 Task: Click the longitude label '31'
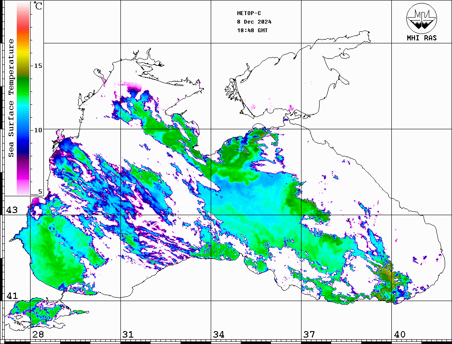pyautogui.click(x=128, y=335)
